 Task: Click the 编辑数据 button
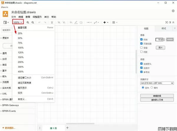[x=157, y=96]
